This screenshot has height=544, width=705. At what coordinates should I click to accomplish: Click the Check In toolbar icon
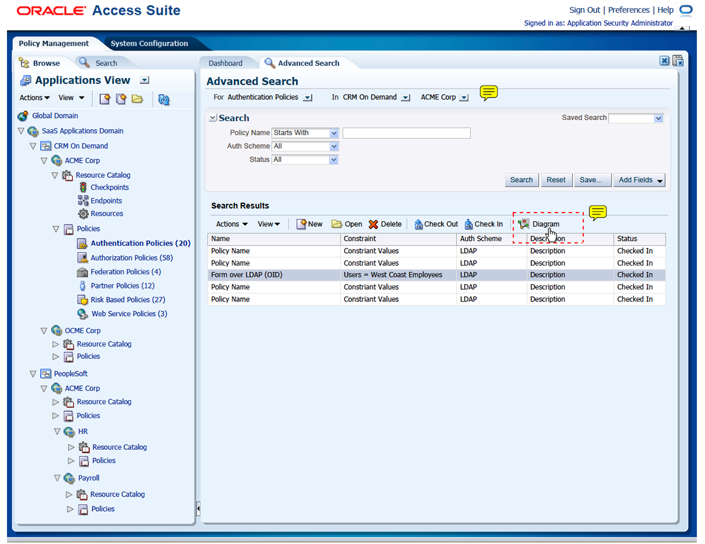pos(469,224)
